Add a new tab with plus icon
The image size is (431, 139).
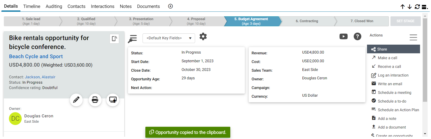coord(171,6)
